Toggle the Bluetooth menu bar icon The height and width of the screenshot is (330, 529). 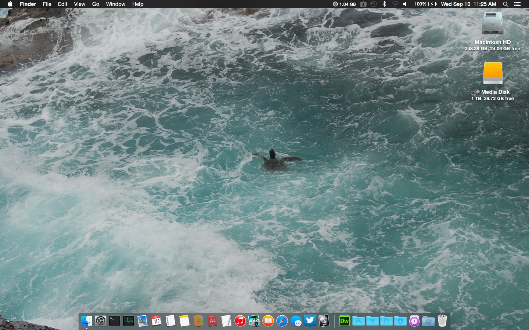(x=384, y=4)
